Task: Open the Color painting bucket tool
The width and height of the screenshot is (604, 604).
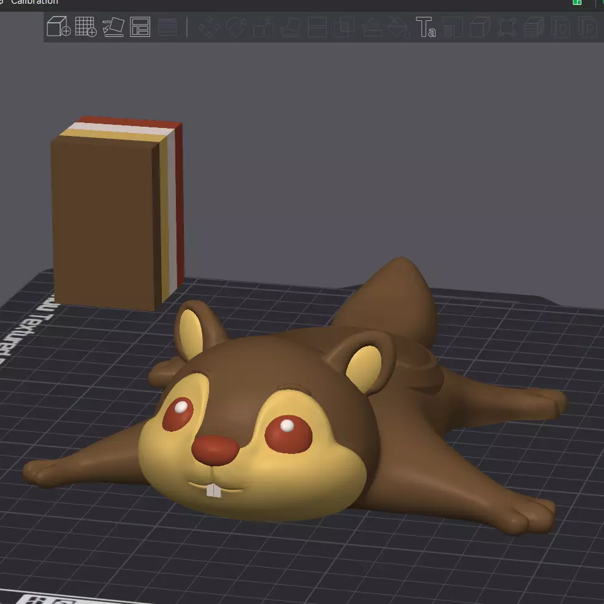Action: [x=399, y=27]
